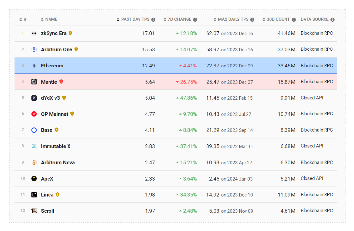Click Blockchain RPC source in Base row
The image size is (354, 231).
317,130
